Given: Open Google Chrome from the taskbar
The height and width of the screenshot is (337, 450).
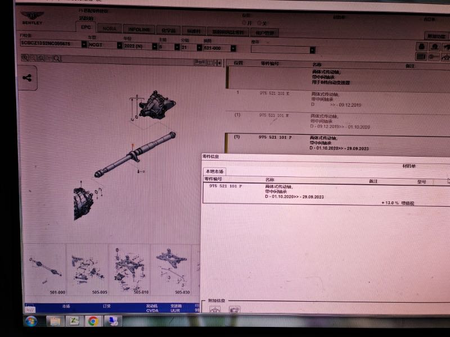Looking at the screenshot, I should click(93, 321).
